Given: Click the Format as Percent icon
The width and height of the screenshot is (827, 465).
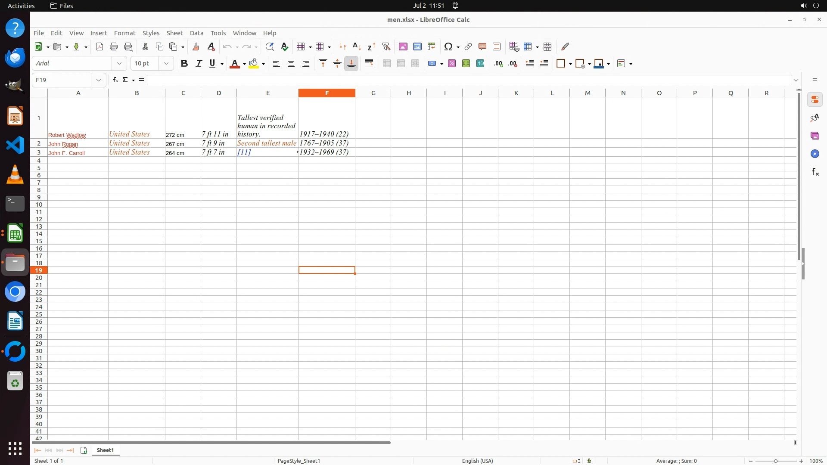Looking at the screenshot, I should point(452,63).
